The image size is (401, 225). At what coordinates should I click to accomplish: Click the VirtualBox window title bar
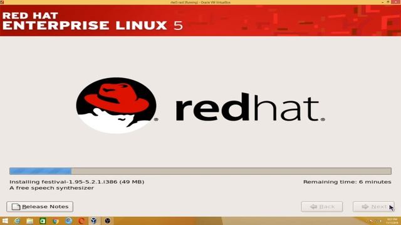(x=200, y=2)
